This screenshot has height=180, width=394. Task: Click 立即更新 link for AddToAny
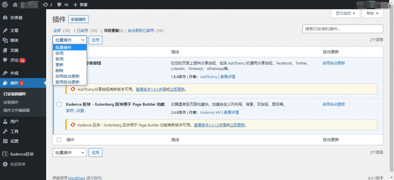pyautogui.click(x=177, y=89)
